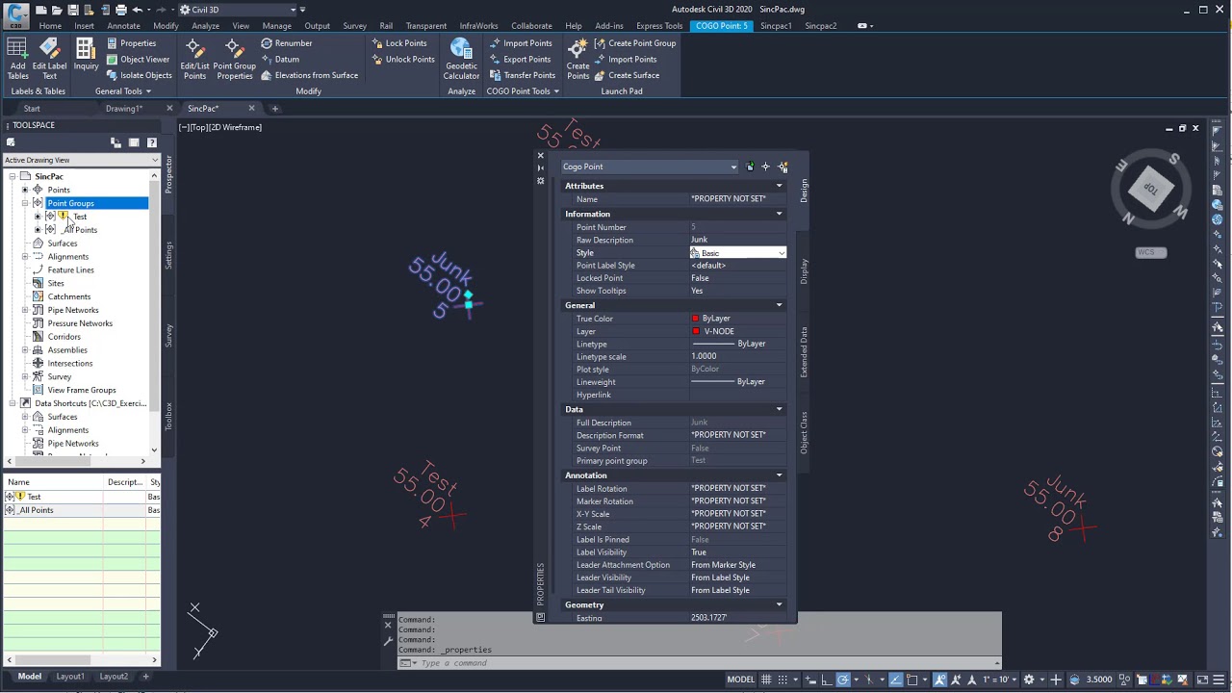
Task: Click the Plot printer icon
Action: click(121, 10)
